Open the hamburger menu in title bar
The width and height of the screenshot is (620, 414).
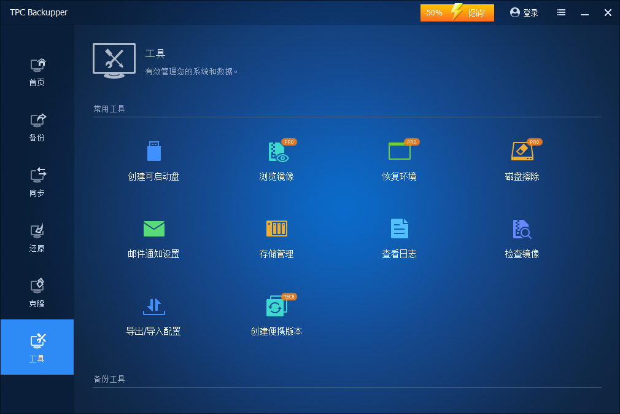coord(561,13)
